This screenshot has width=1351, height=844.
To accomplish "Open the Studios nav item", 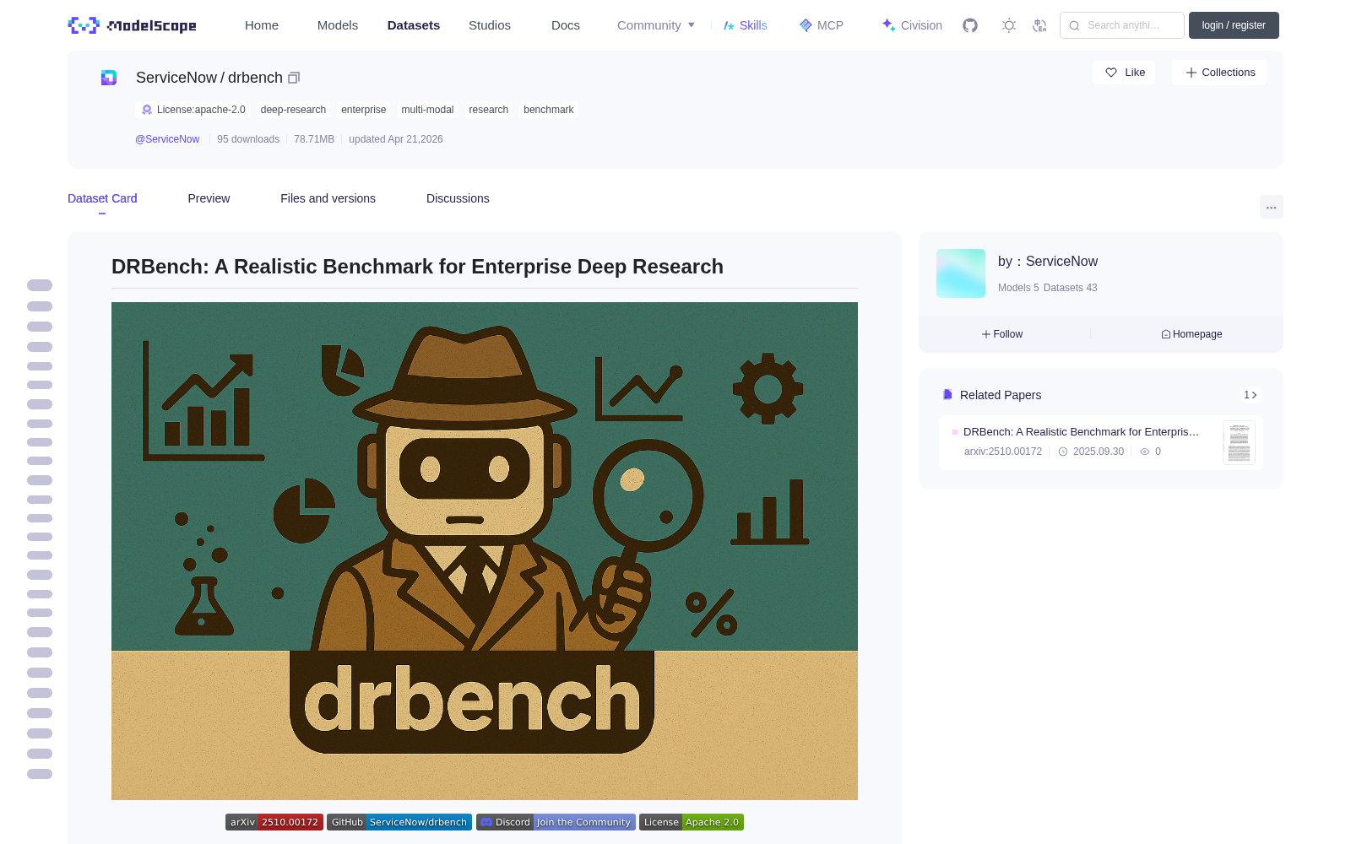I will (x=490, y=25).
